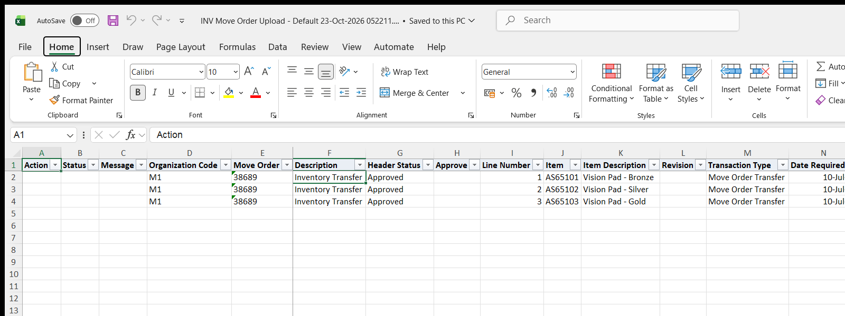Decrease font size icon
This screenshot has width=845, height=316.
[x=266, y=72]
